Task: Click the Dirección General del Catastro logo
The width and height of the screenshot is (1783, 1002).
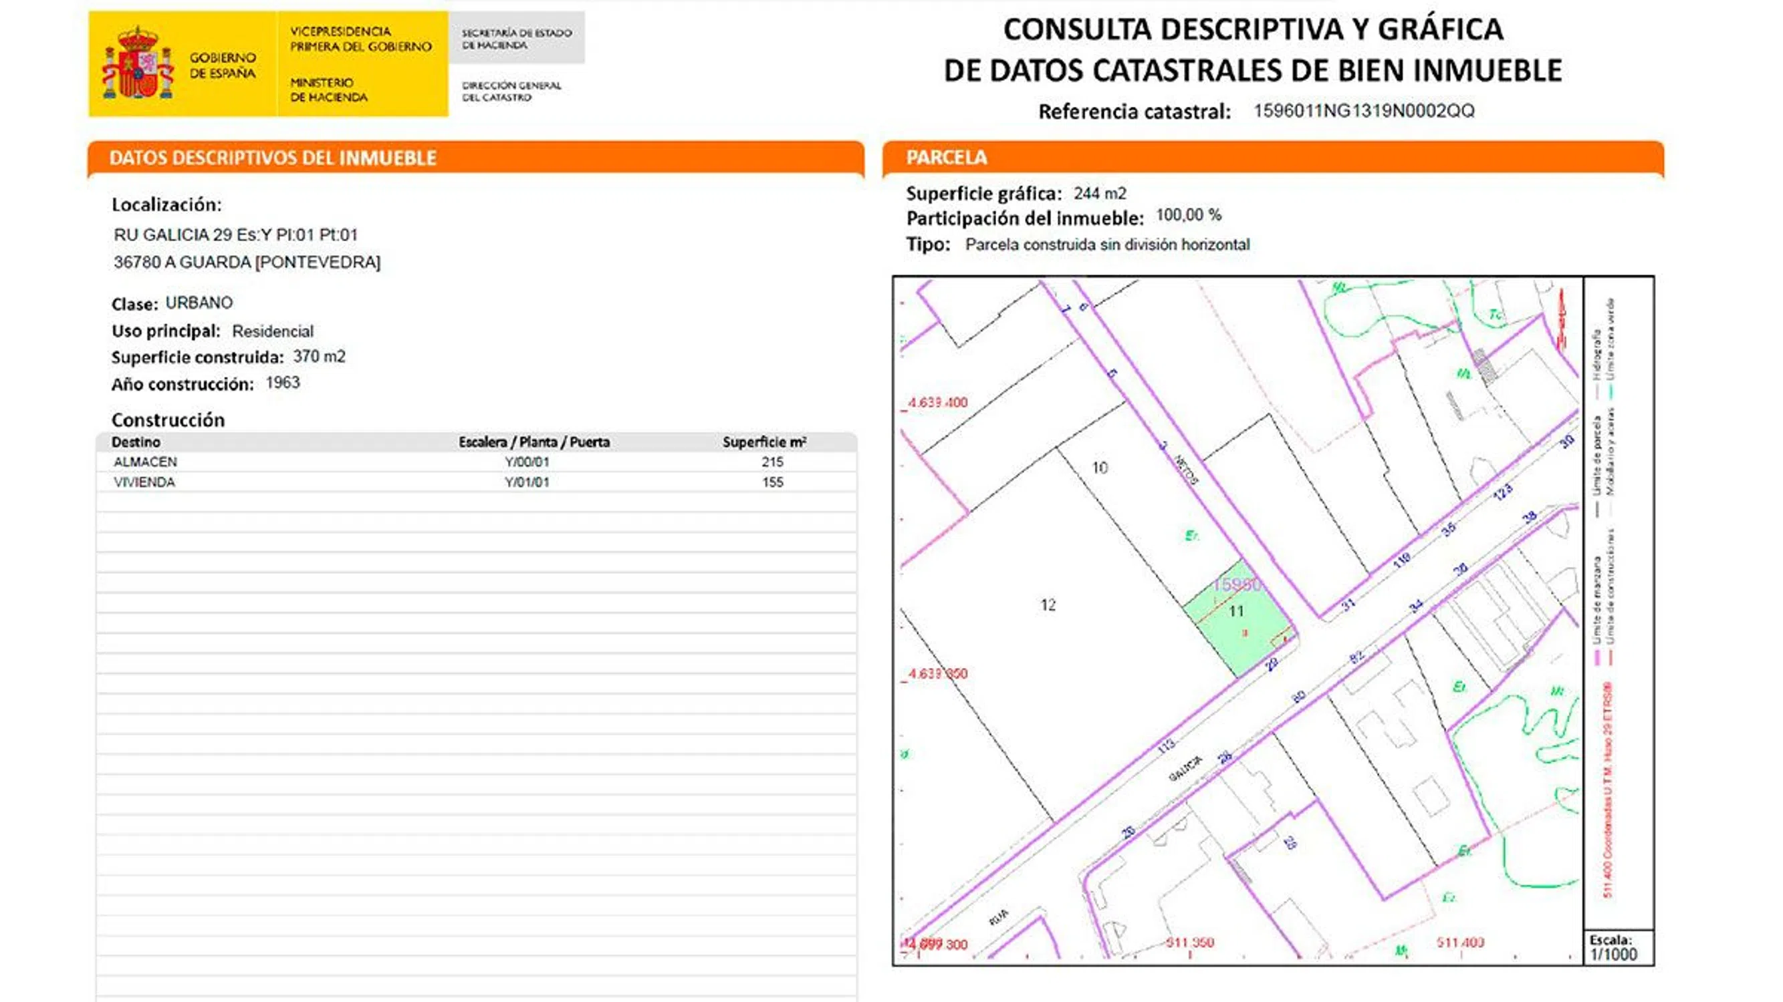Action: click(x=511, y=92)
